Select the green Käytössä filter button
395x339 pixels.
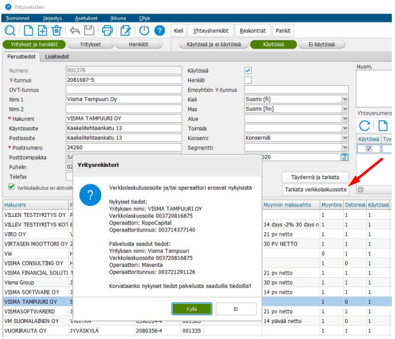pyautogui.click(x=273, y=45)
